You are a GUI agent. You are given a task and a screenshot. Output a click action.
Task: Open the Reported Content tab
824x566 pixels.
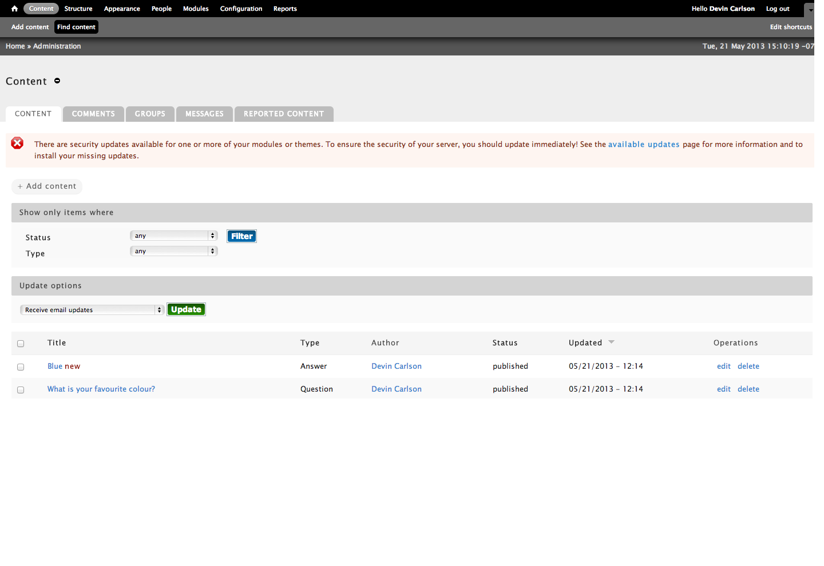coord(284,114)
